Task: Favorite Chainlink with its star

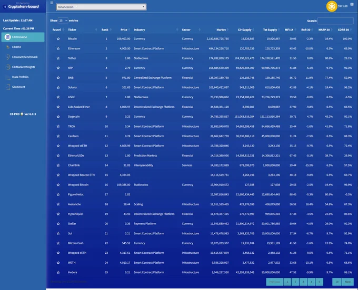Action: [58, 165]
